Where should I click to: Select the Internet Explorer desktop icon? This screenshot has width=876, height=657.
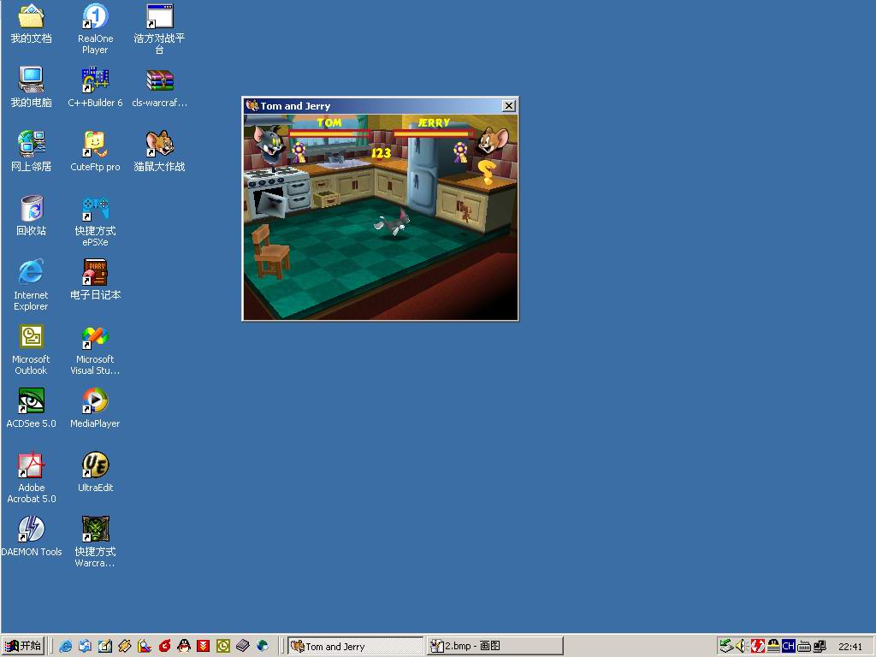coord(32,285)
